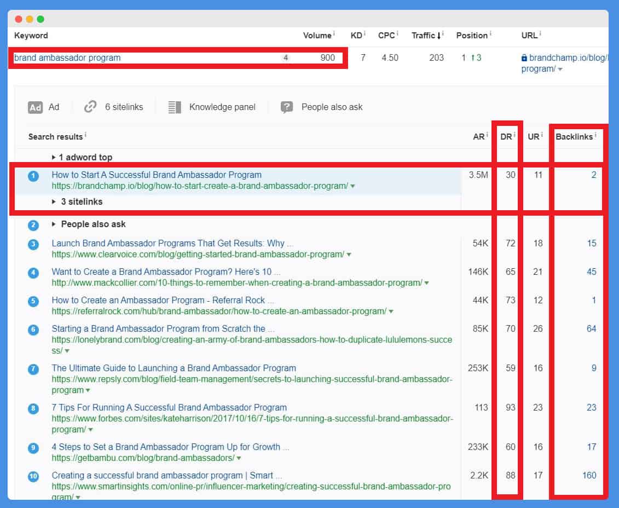Click the Knowledge panel icon
The height and width of the screenshot is (508, 619).
(x=175, y=107)
